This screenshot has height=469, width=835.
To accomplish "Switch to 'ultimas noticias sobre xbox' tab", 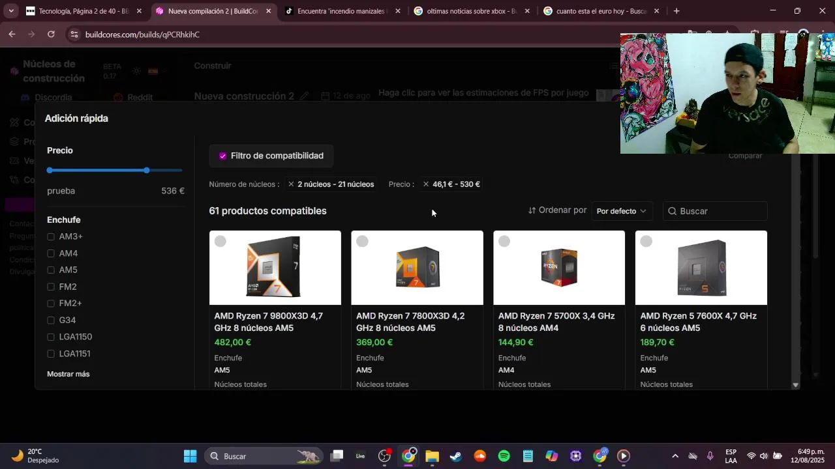I will 472,11.
